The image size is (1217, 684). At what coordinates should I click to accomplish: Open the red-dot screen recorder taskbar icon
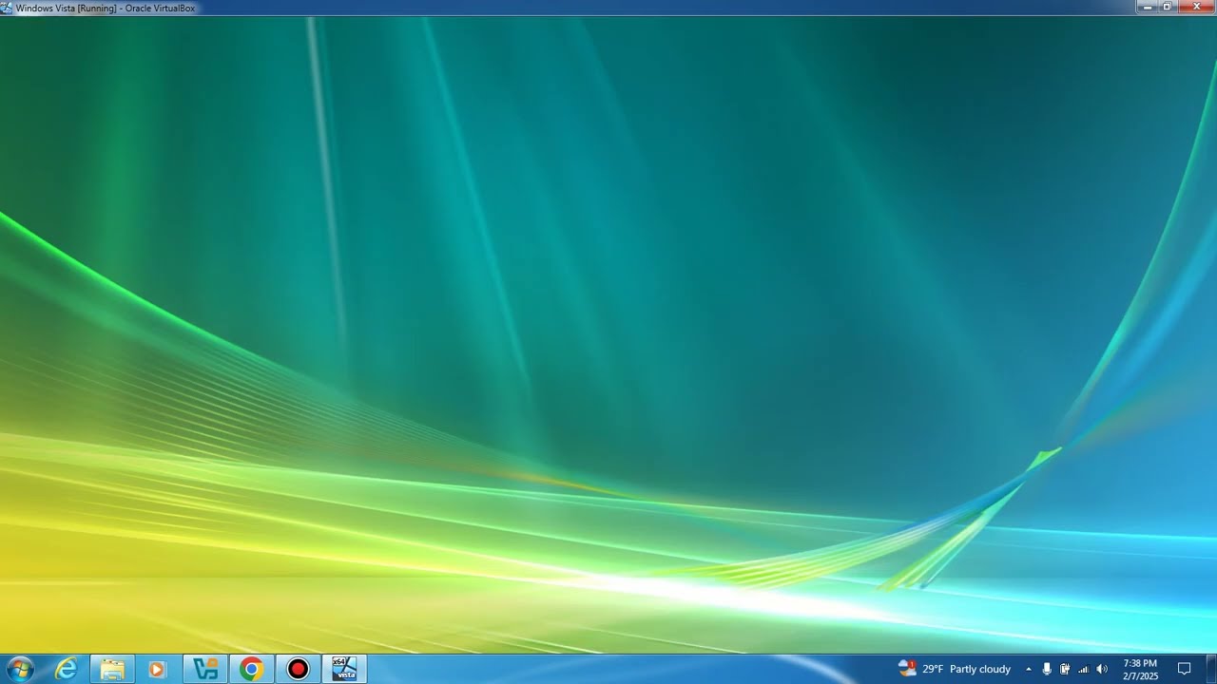(298, 669)
